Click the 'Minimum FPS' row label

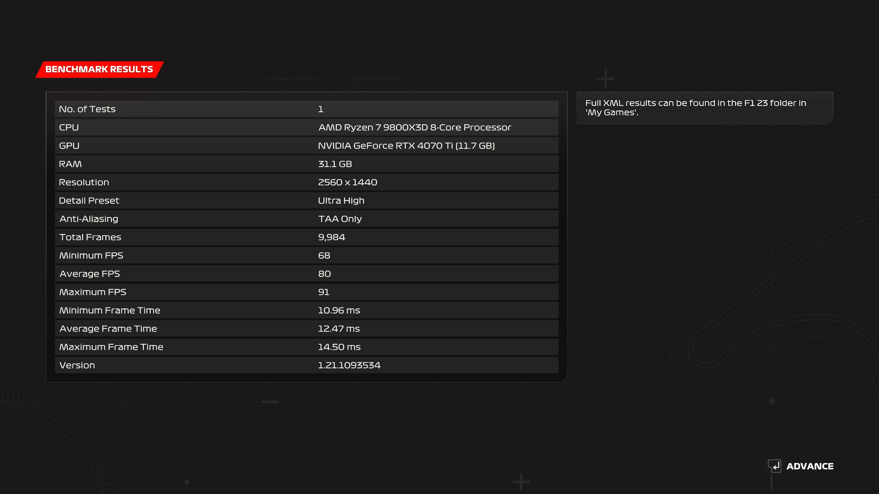[91, 256]
